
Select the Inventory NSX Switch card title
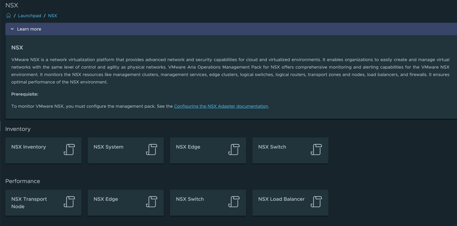click(272, 147)
